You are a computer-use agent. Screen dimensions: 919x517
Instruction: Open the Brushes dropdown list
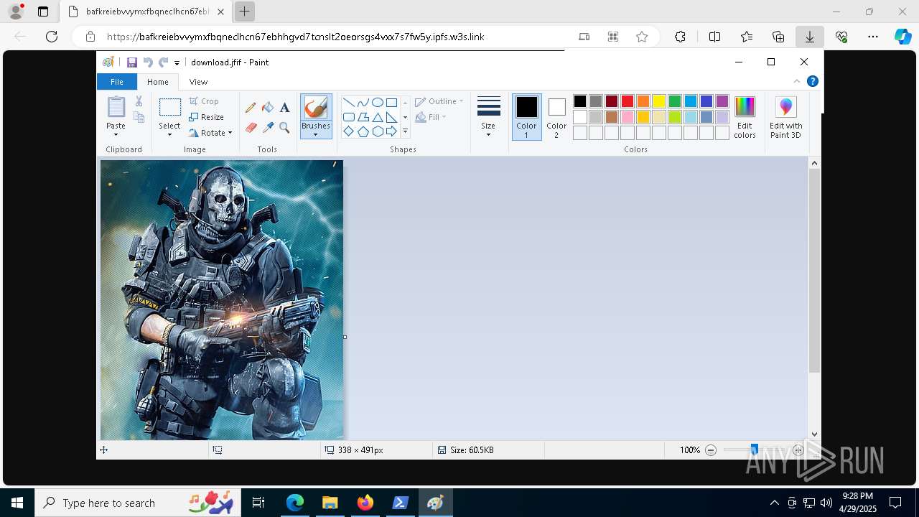pyautogui.click(x=316, y=134)
